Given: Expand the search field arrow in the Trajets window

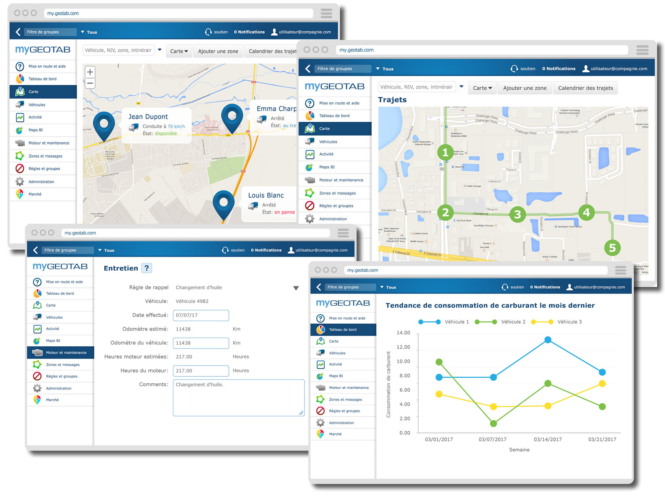Looking at the screenshot, I should point(461,86).
